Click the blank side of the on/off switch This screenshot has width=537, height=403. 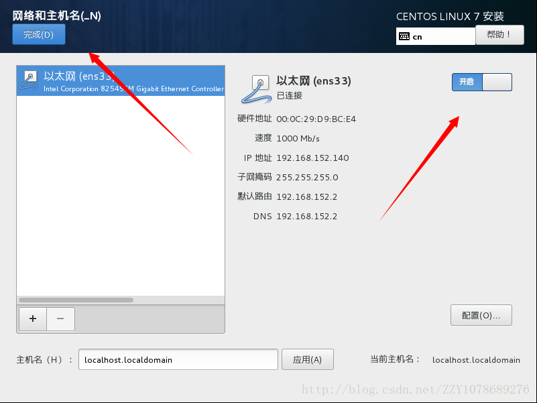pos(497,82)
